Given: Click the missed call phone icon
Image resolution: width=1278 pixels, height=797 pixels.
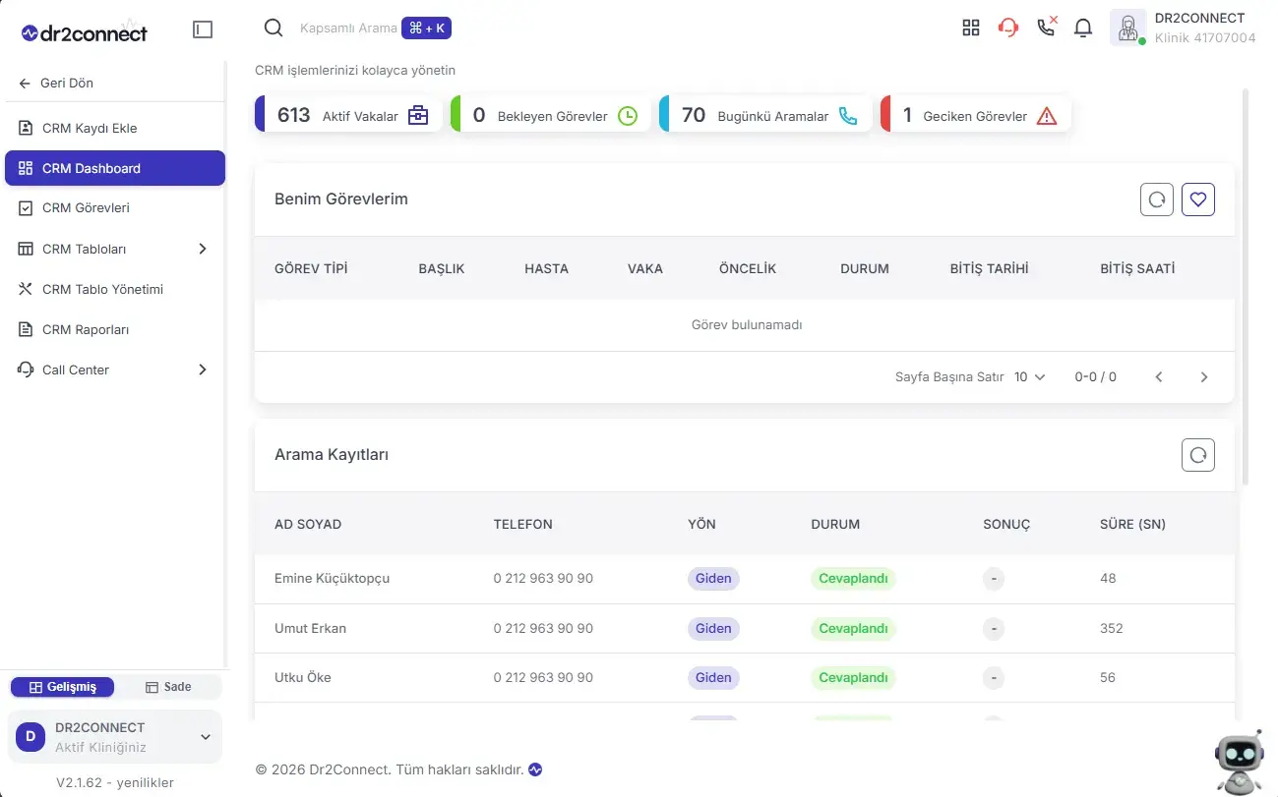Looking at the screenshot, I should (1047, 27).
